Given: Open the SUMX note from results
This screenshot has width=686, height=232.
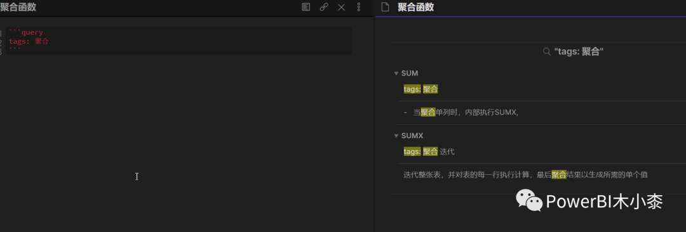Looking at the screenshot, I should pyautogui.click(x=412, y=136).
